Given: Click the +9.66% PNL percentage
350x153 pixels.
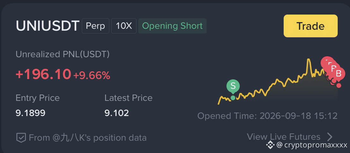Looking at the screenshot, I should 92,76.
